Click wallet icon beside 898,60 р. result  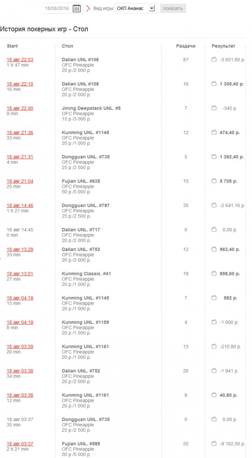tap(214, 274)
